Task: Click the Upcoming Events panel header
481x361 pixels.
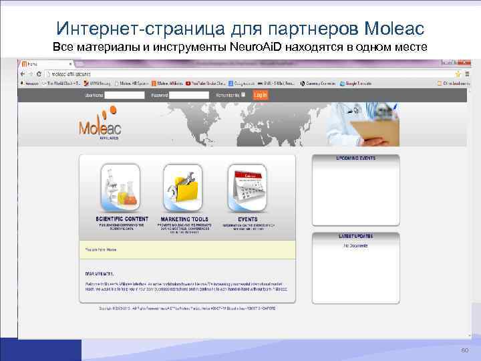Action: click(356, 158)
